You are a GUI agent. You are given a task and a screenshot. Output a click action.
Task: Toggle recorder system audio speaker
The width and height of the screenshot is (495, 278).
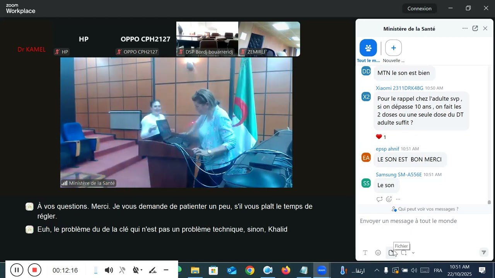(x=109, y=270)
